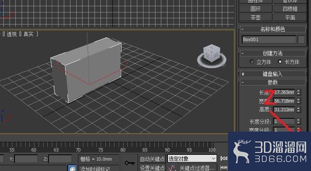
Task: Click the curve icon left of 关键点过滤器
Action: point(172,168)
